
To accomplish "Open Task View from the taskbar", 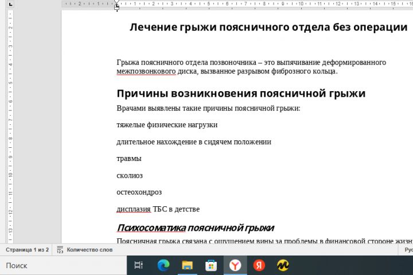I will click(139, 265).
